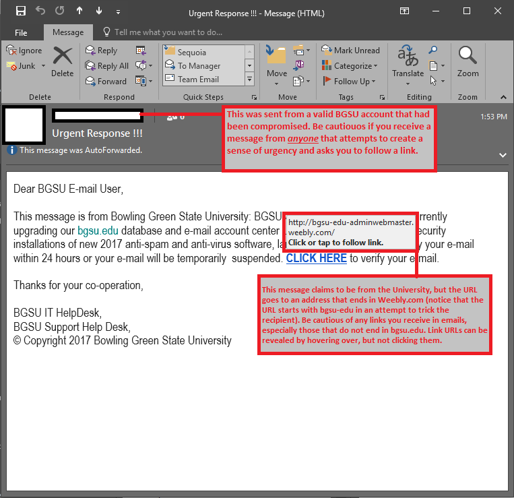
Task: Click the Zoom magnifier icon
Action: click(468, 61)
